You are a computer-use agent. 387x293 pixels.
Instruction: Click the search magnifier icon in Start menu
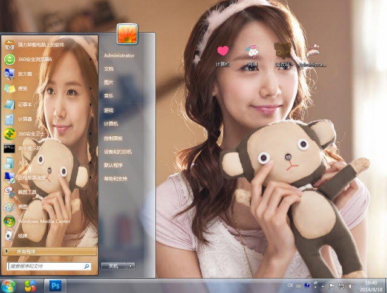point(86,266)
